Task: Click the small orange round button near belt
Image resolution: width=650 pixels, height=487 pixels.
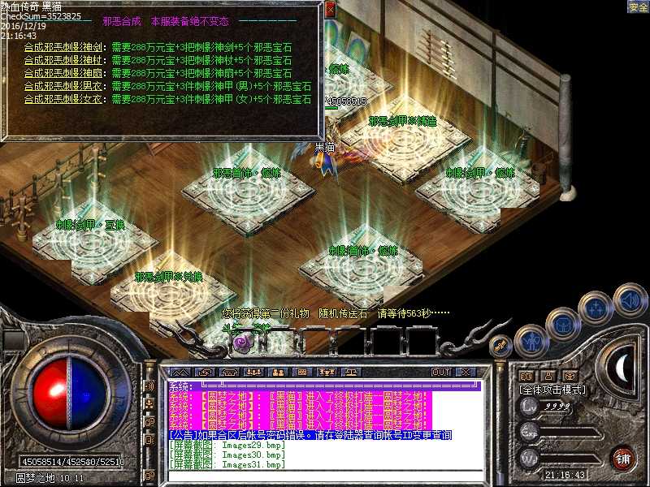Action: tap(500, 345)
